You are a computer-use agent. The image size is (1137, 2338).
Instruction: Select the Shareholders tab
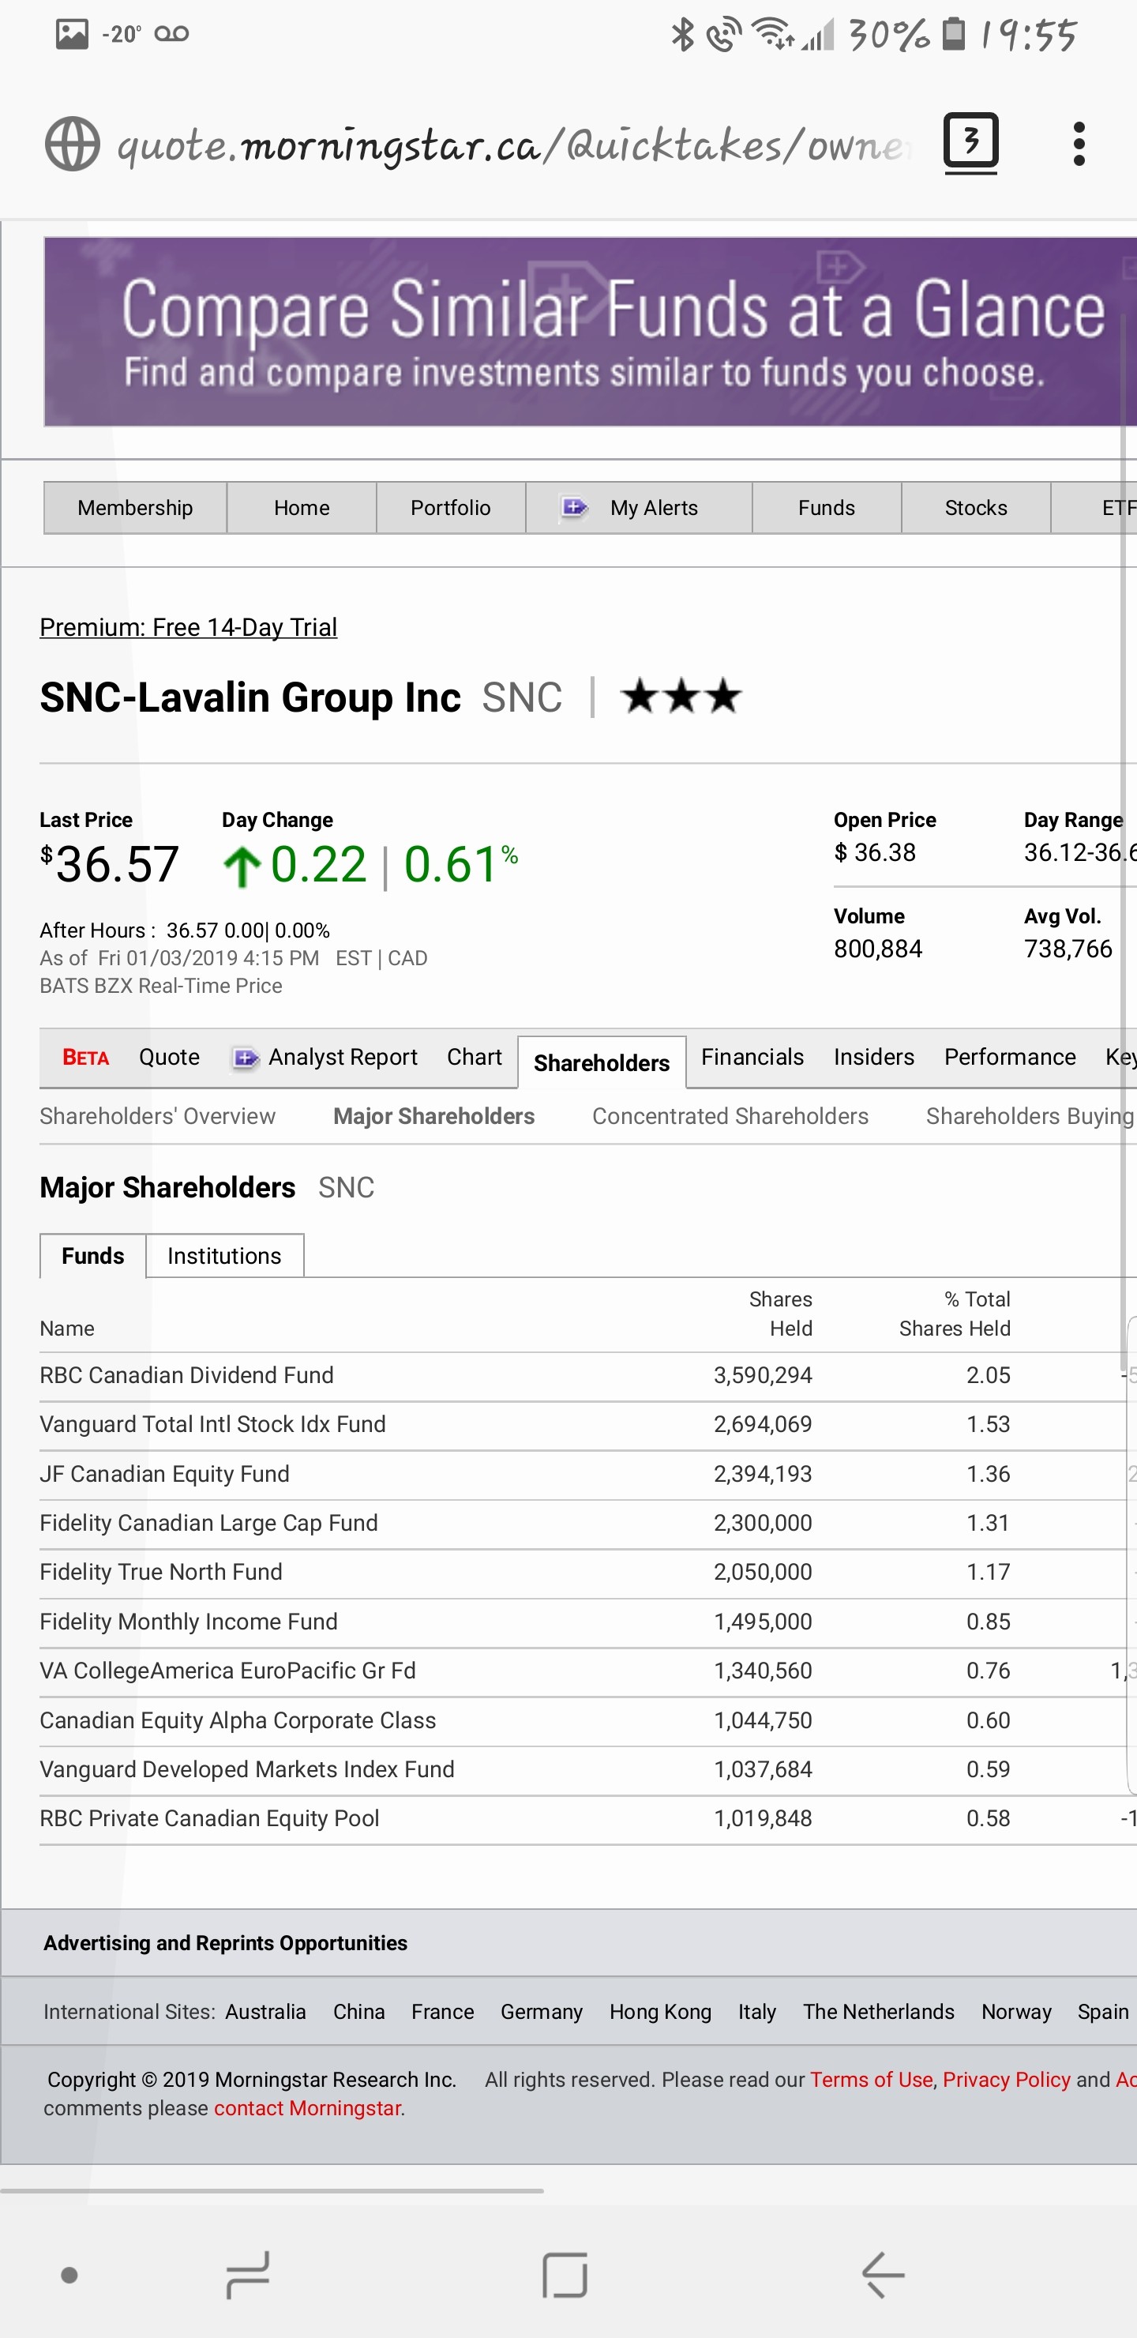pyautogui.click(x=602, y=1062)
